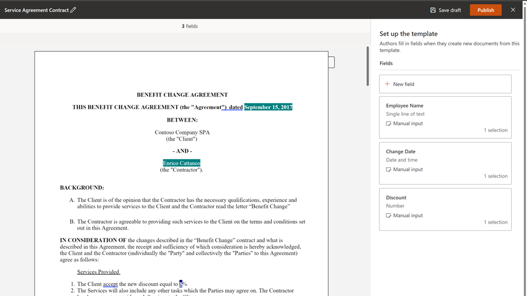Click Manual input icon under Employee Name
527x296 pixels.
coord(389,124)
